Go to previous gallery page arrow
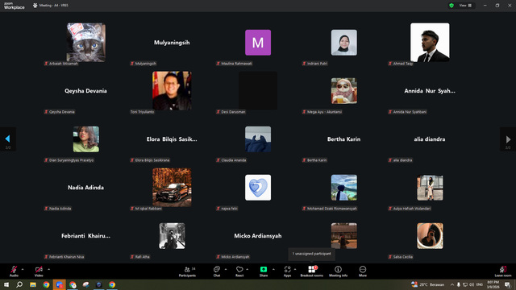Image resolution: width=516 pixels, height=290 pixels. [x=8, y=139]
